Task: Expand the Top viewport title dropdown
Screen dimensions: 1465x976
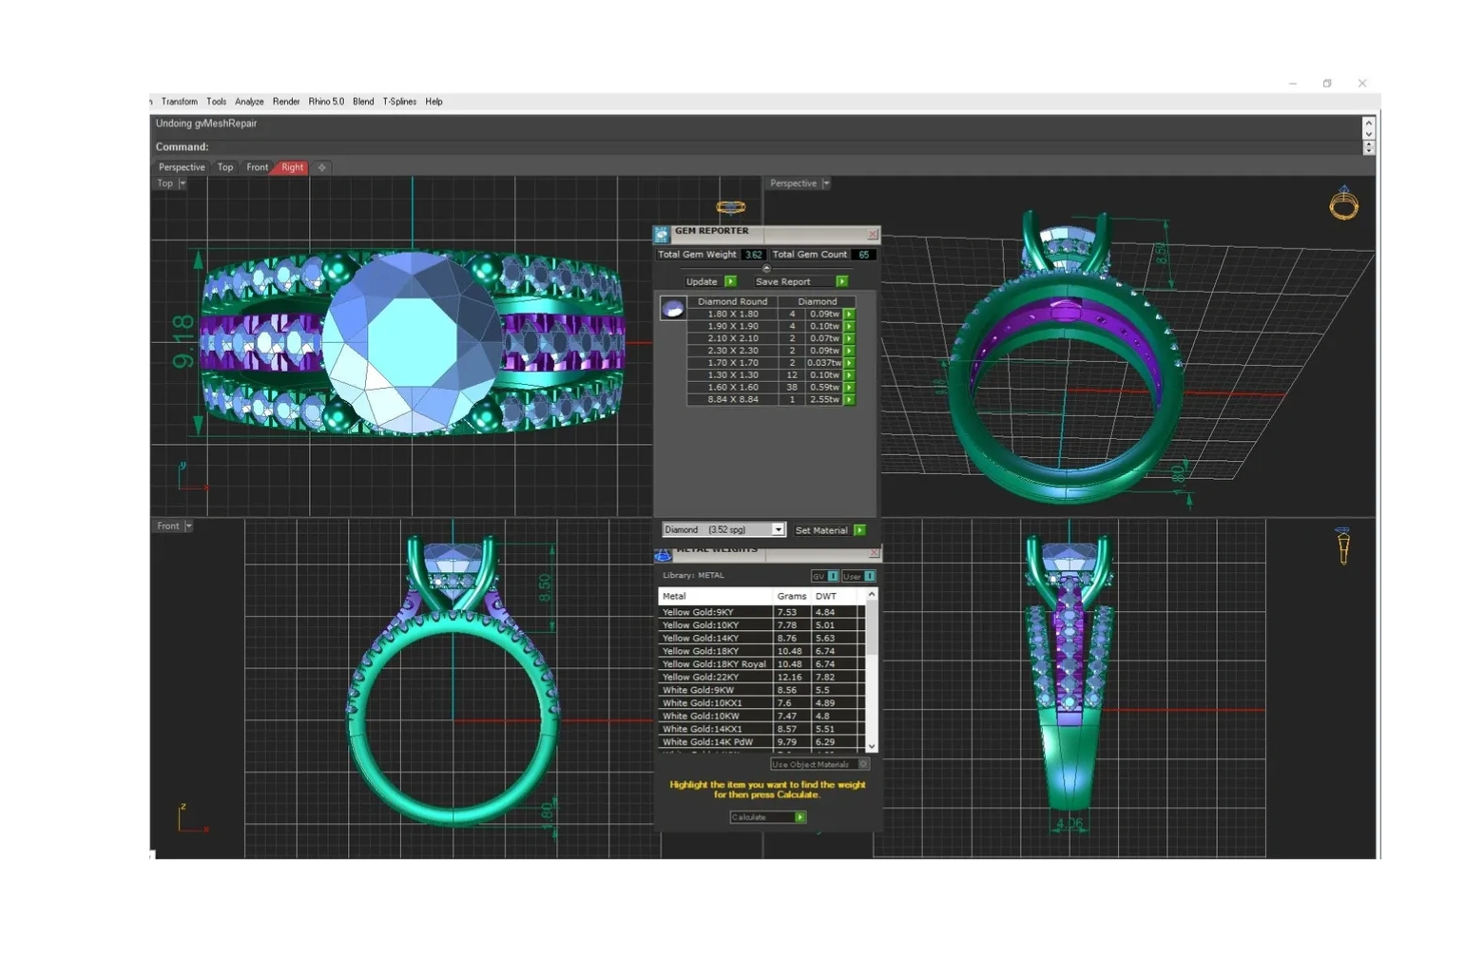Action: pos(183,183)
